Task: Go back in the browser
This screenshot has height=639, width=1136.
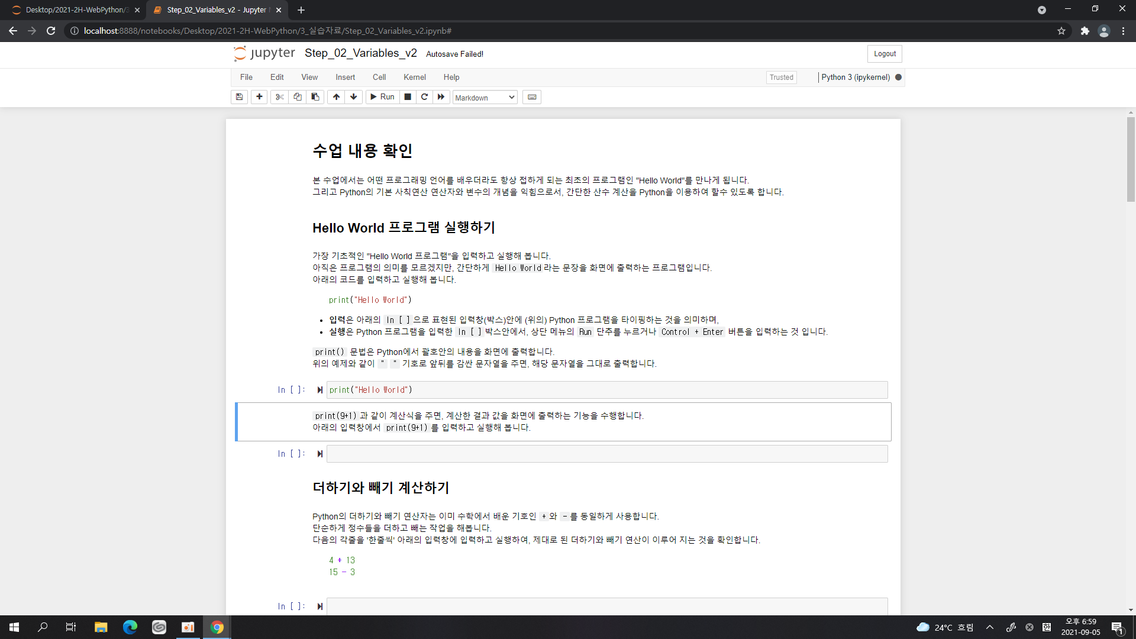Action: click(13, 31)
